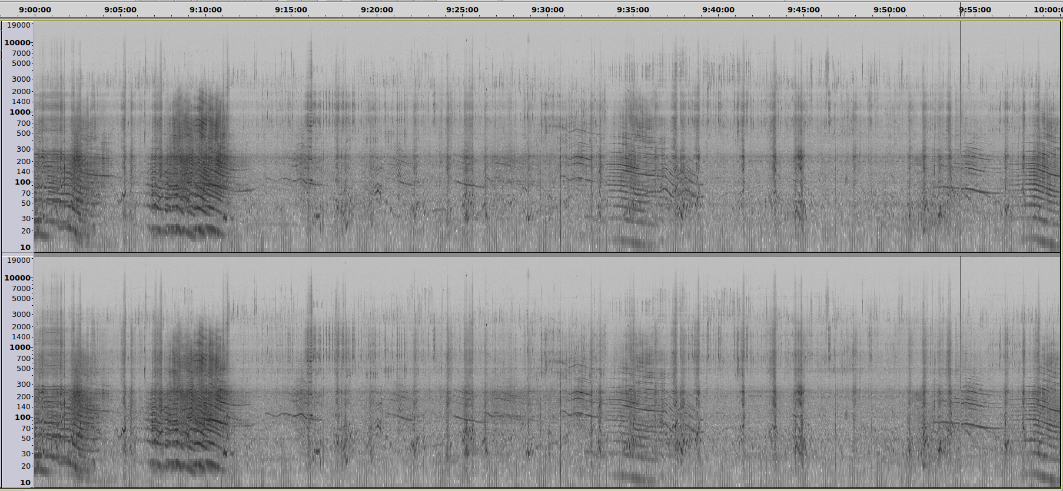1063x491 pixels.
Task: Click 1000 on the upper channel frequency scale
Action: pos(19,112)
